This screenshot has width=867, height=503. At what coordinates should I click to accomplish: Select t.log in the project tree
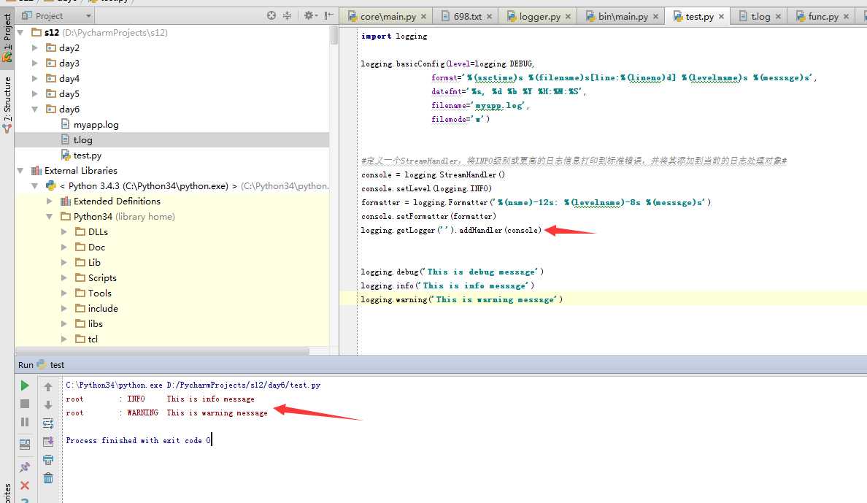point(83,140)
